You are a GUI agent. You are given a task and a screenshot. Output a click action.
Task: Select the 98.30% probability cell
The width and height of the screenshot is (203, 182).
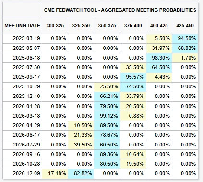(x=159, y=58)
